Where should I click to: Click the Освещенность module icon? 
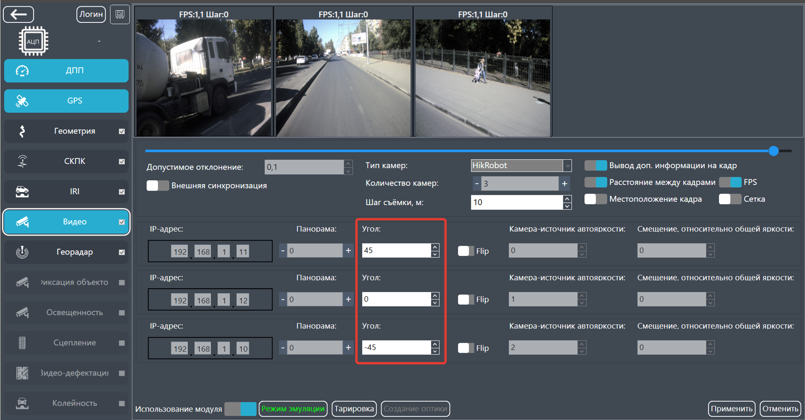coord(22,313)
